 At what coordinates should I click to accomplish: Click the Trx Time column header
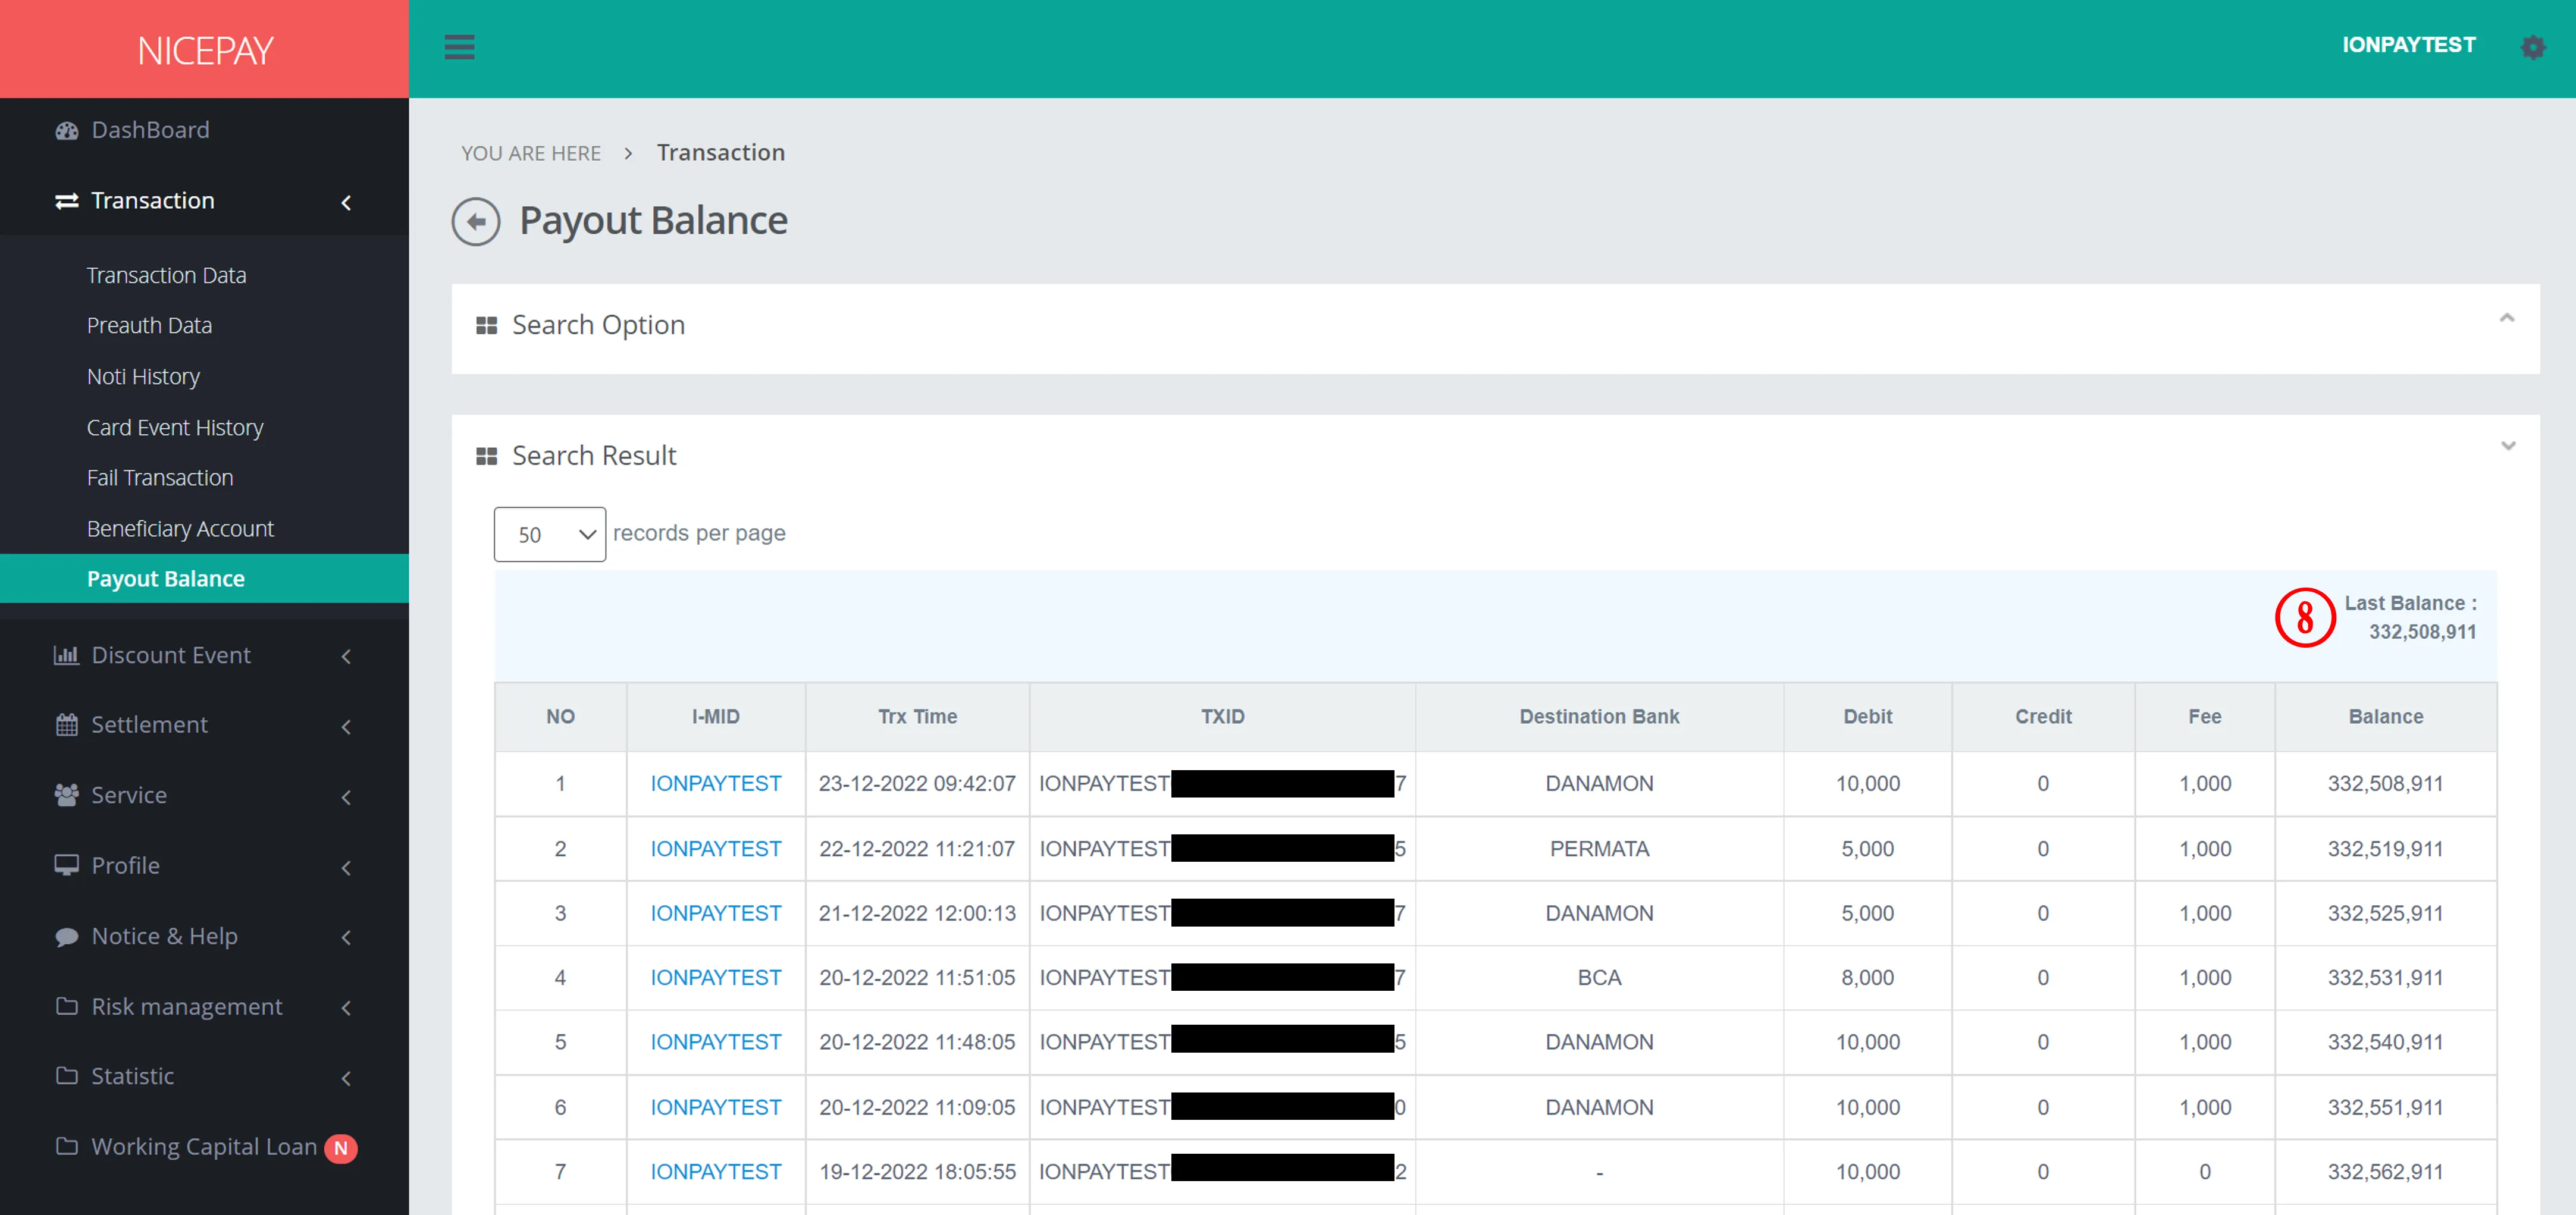coord(917,717)
